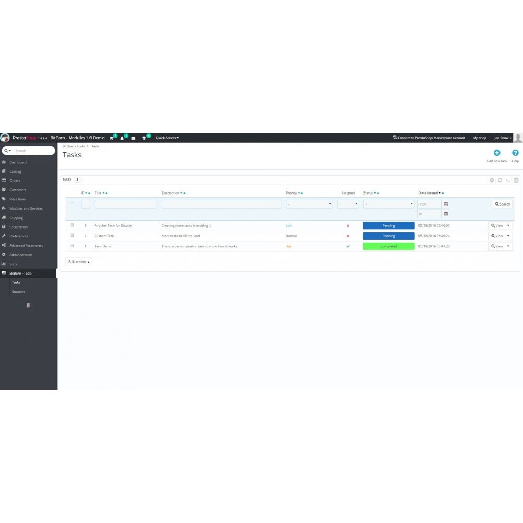Expand the Quick Access dropdown
This screenshot has height=523, width=523.
[167, 138]
